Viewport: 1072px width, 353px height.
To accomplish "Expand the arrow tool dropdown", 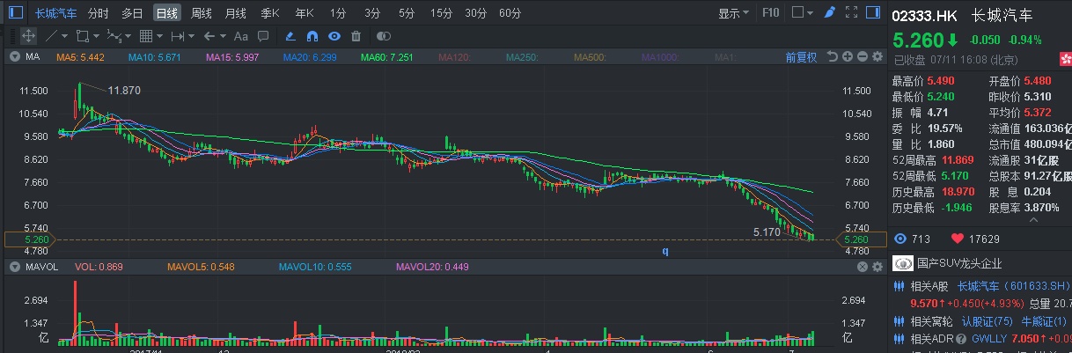I will click(x=224, y=36).
